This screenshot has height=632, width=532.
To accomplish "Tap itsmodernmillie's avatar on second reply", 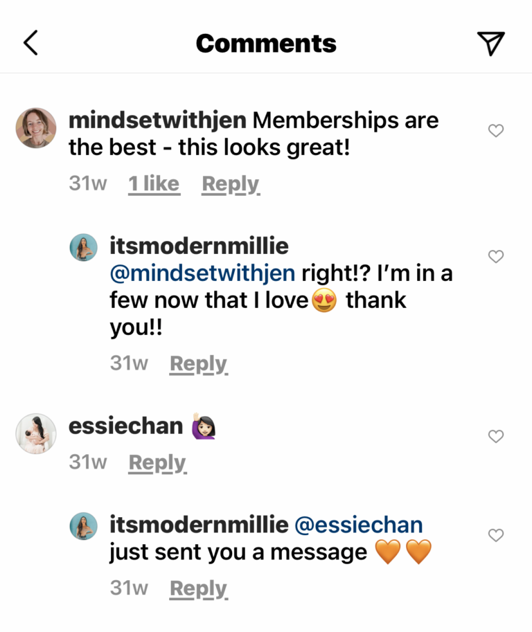I will 83,526.
